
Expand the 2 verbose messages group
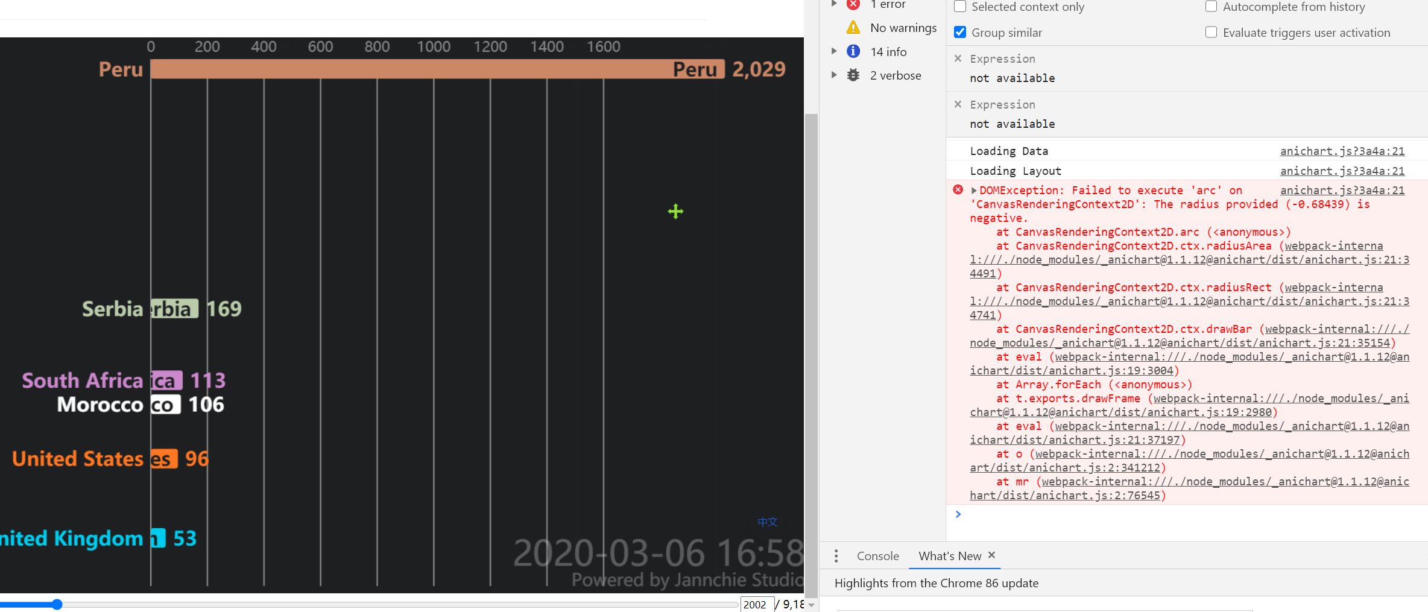tap(835, 74)
